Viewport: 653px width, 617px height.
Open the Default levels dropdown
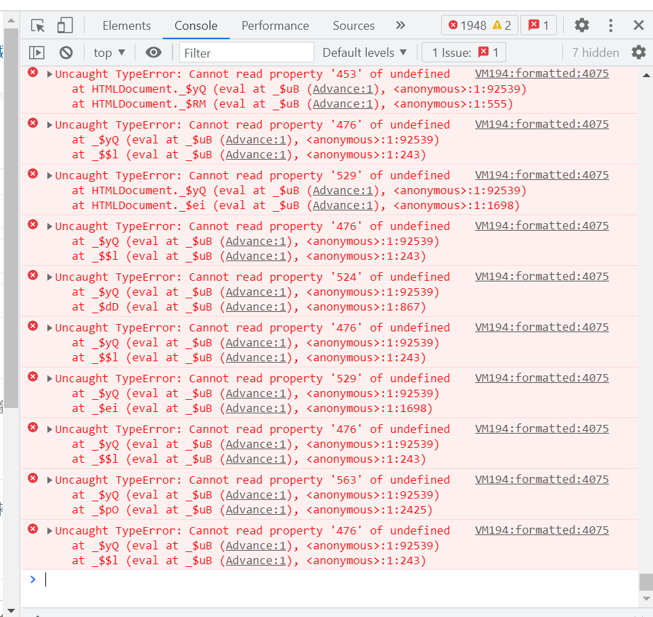tap(365, 53)
